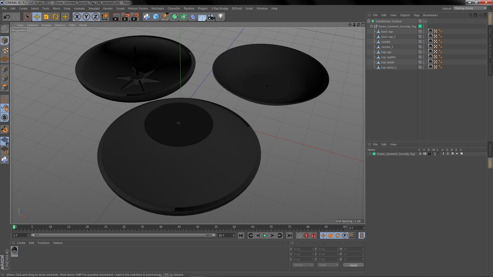Select the needle_2 object
Viewport: 493px width, 277px height.
click(x=387, y=47)
